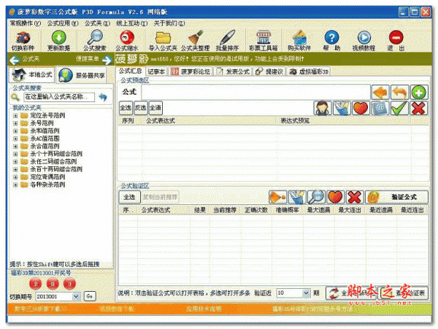Expand the 杀合值范例 folder
Viewport: 438px width, 329px height.
[x=15, y=146]
